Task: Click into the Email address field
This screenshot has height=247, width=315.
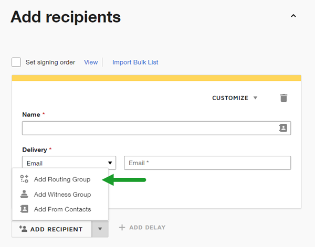Action: coord(207,163)
